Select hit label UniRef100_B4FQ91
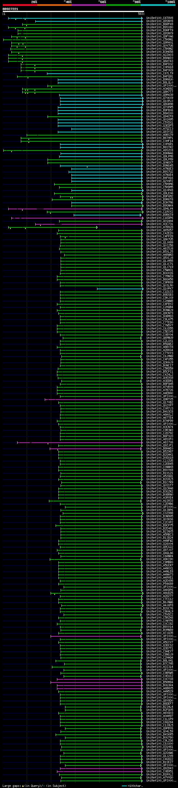 [160, 77]
